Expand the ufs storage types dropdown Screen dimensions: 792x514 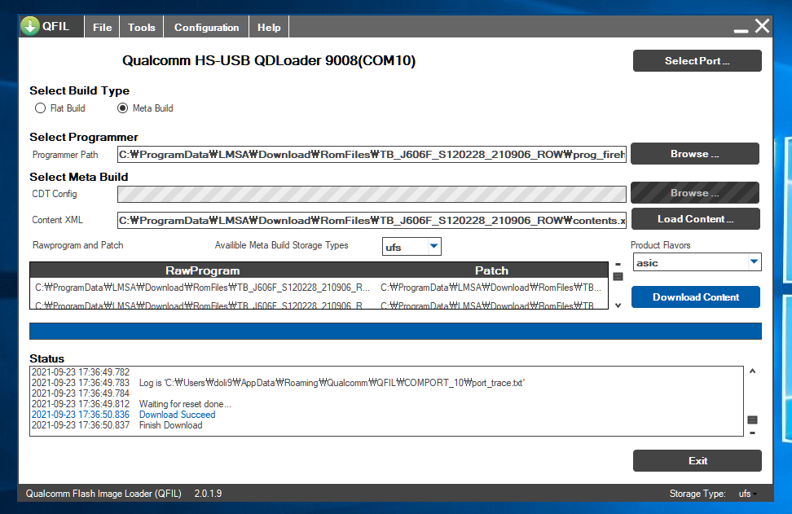433,246
